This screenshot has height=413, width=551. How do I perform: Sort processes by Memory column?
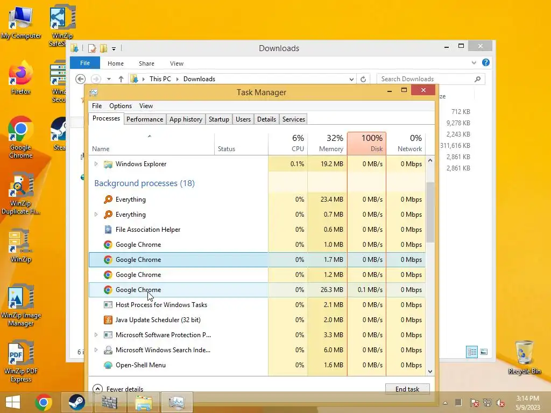(x=328, y=143)
